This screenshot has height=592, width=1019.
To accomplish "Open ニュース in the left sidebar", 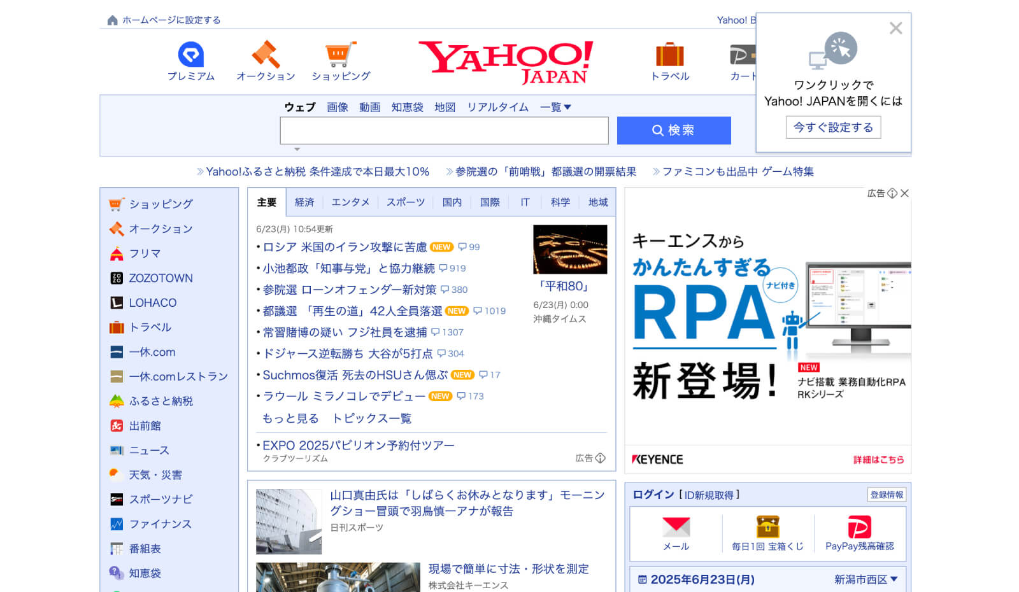I will (x=149, y=451).
